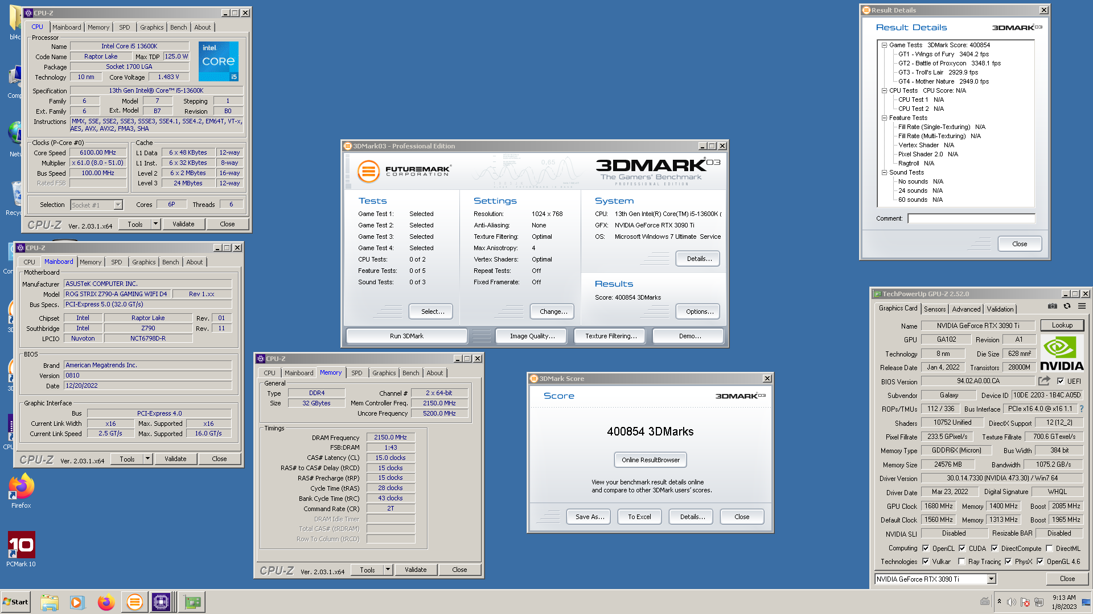This screenshot has height=614, width=1093.
Task: Click the Intel Core i5 logo in CPU-Z
Action: [219, 61]
